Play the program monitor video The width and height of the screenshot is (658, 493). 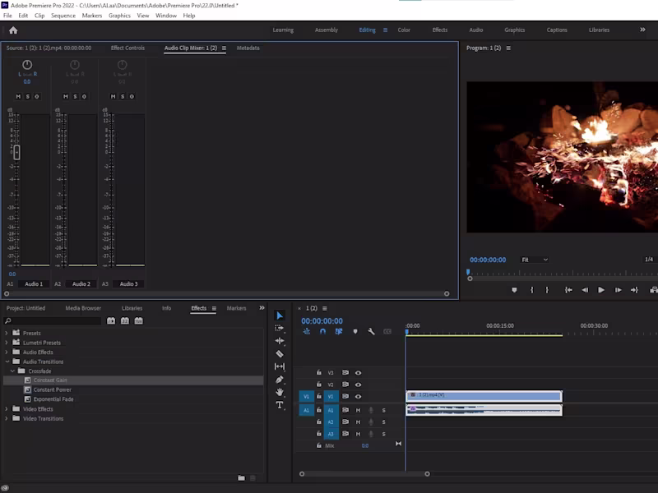coord(601,290)
